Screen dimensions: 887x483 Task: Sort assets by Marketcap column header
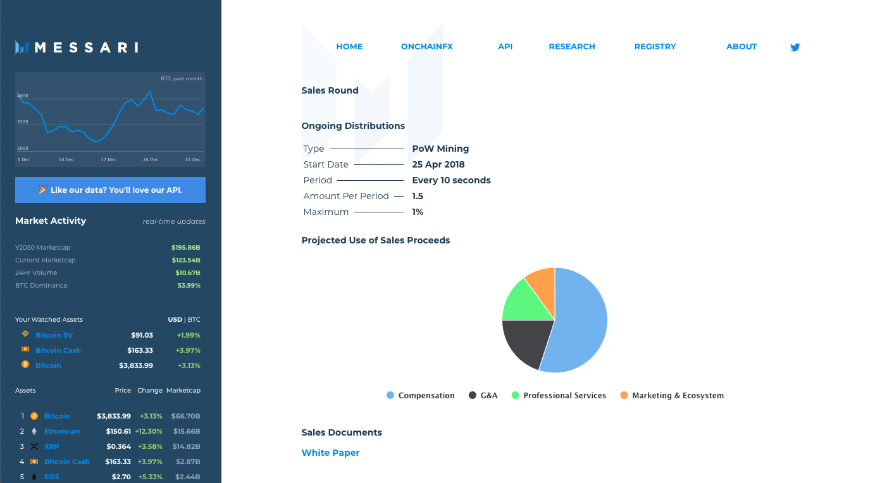(x=183, y=391)
